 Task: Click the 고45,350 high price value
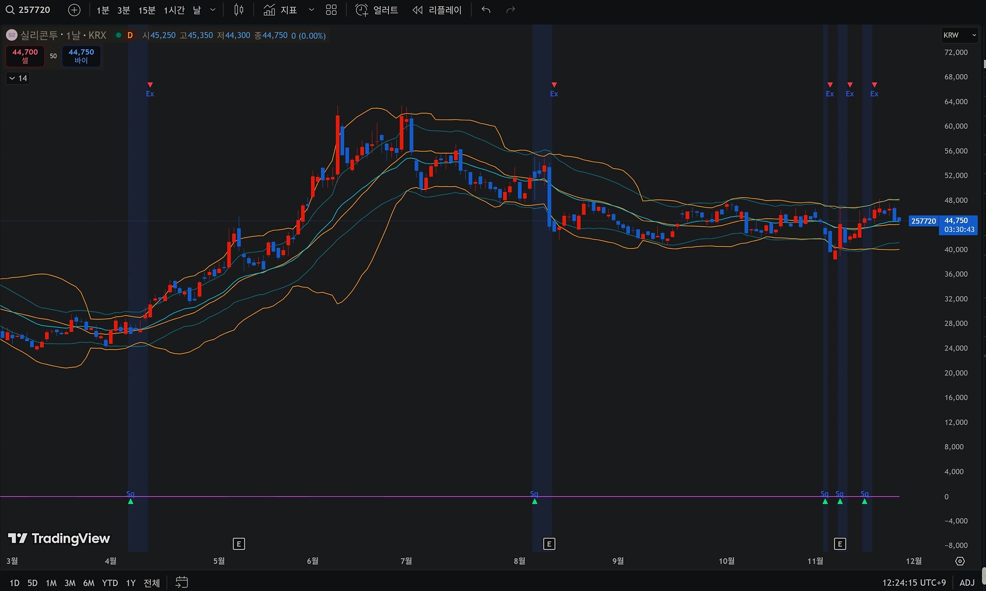[x=196, y=35]
